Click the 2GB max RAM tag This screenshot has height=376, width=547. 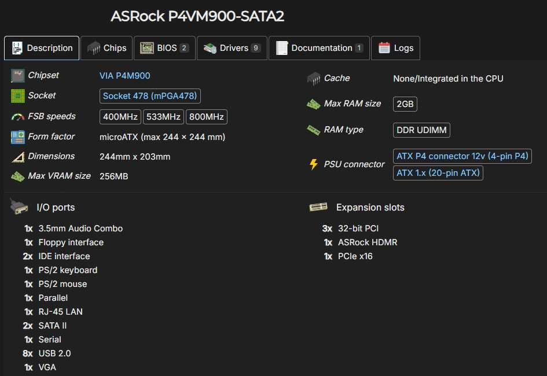(x=405, y=104)
